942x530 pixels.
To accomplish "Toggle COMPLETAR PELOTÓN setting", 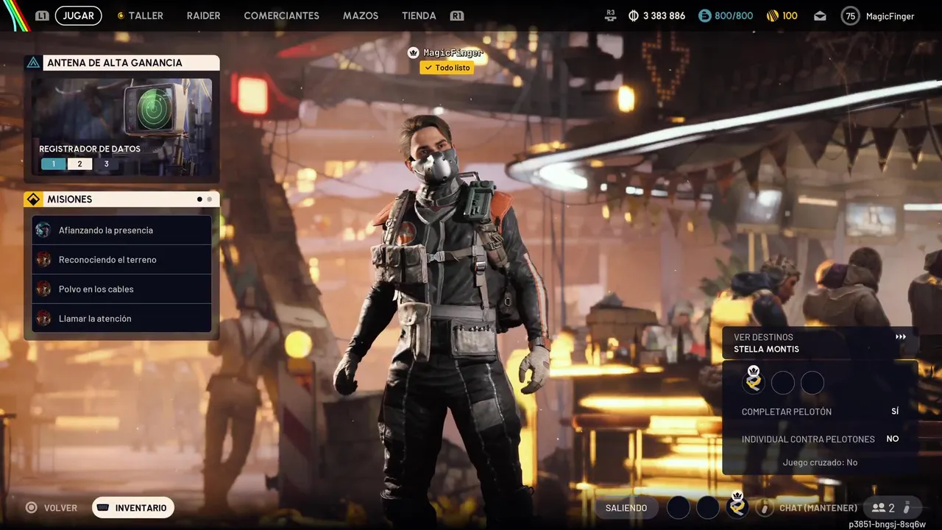I will click(820, 411).
